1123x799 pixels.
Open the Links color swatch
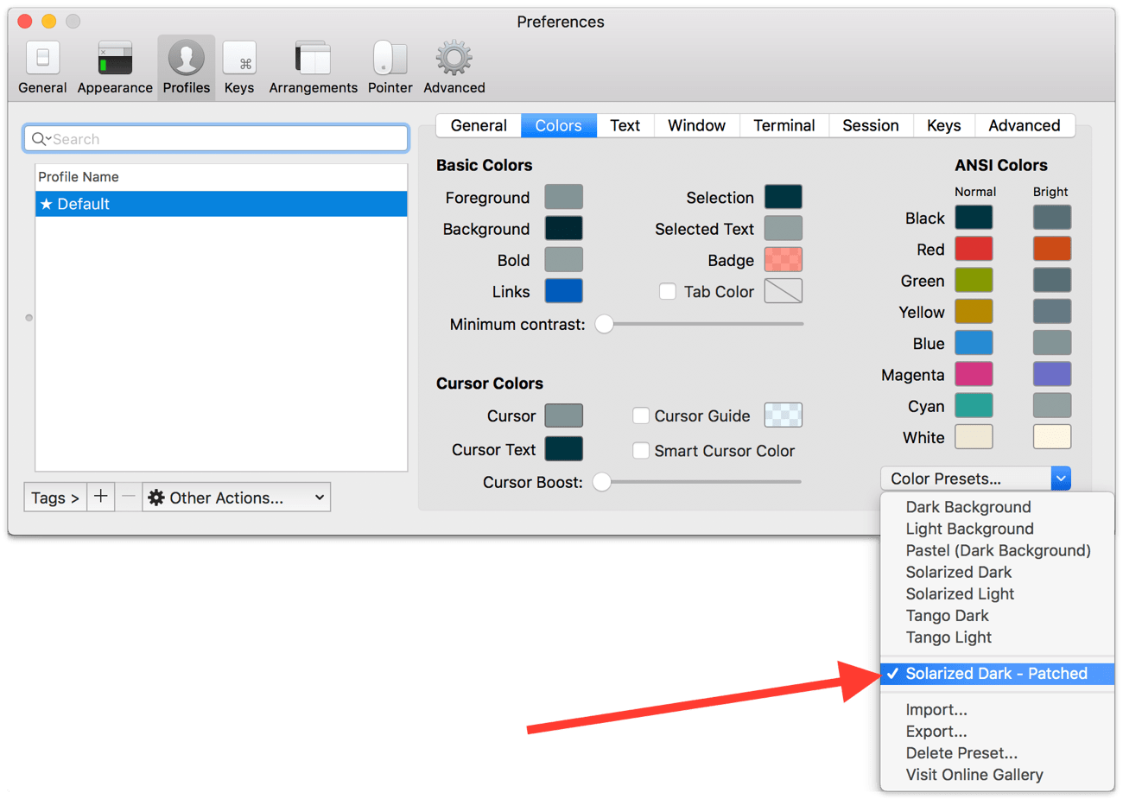tap(563, 291)
